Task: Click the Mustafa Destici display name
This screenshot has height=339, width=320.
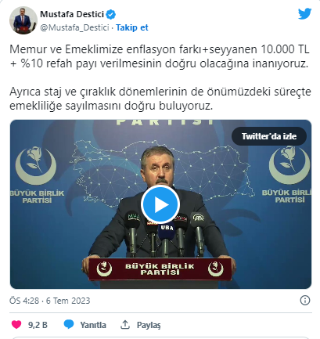Action: tap(72, 14)
